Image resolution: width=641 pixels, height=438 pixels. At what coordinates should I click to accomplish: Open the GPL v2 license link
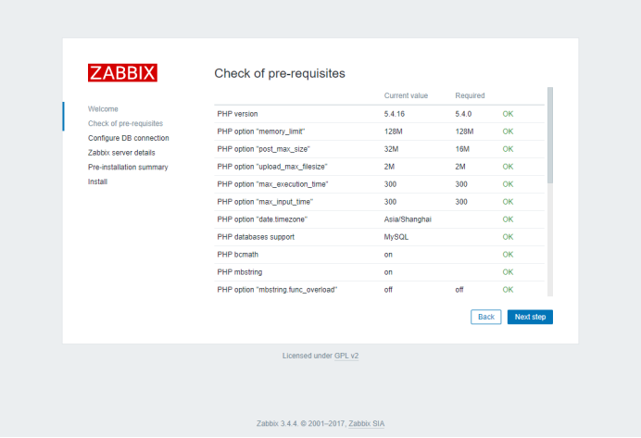(346, 356)
